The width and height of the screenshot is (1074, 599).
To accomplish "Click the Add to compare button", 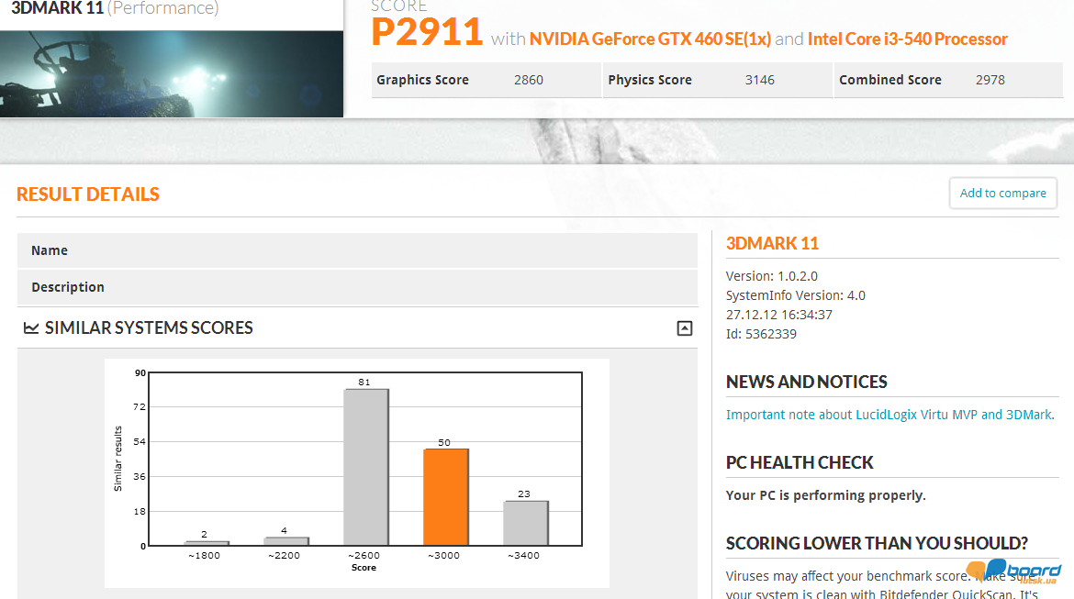I will click(1002, 194).
